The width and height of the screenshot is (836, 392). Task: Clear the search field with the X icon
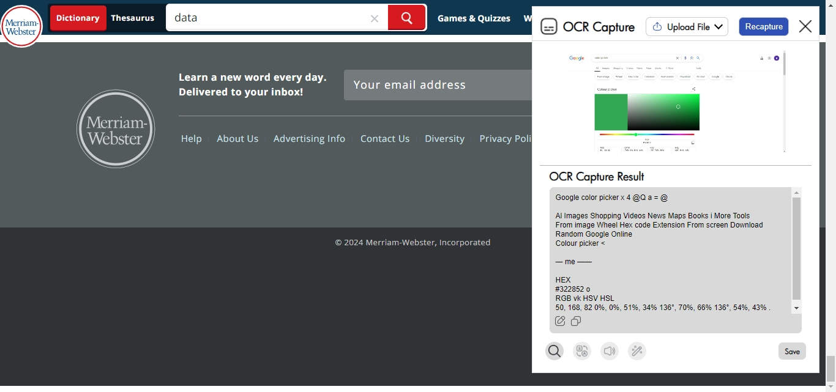coord(375,18)
